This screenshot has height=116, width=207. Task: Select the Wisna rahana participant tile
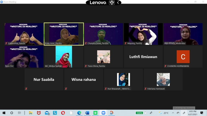(84, 80)
